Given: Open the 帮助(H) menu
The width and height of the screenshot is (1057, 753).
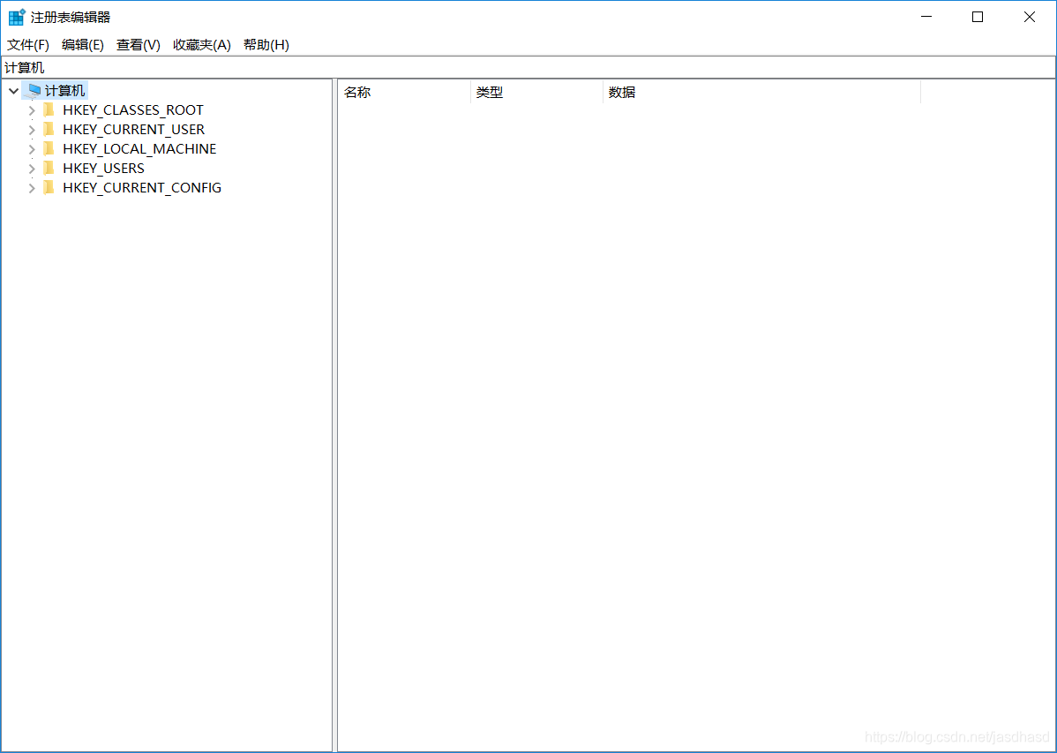Looking at the screenshot, I should [x=266, y=44].
